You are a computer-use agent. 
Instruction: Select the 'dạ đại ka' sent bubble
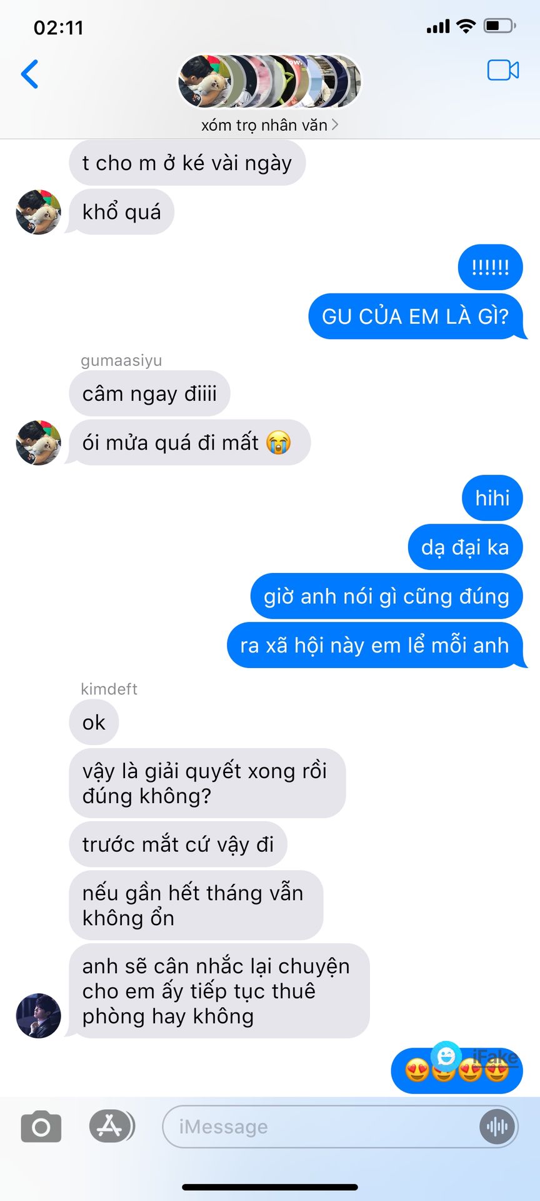pos(465,547)
